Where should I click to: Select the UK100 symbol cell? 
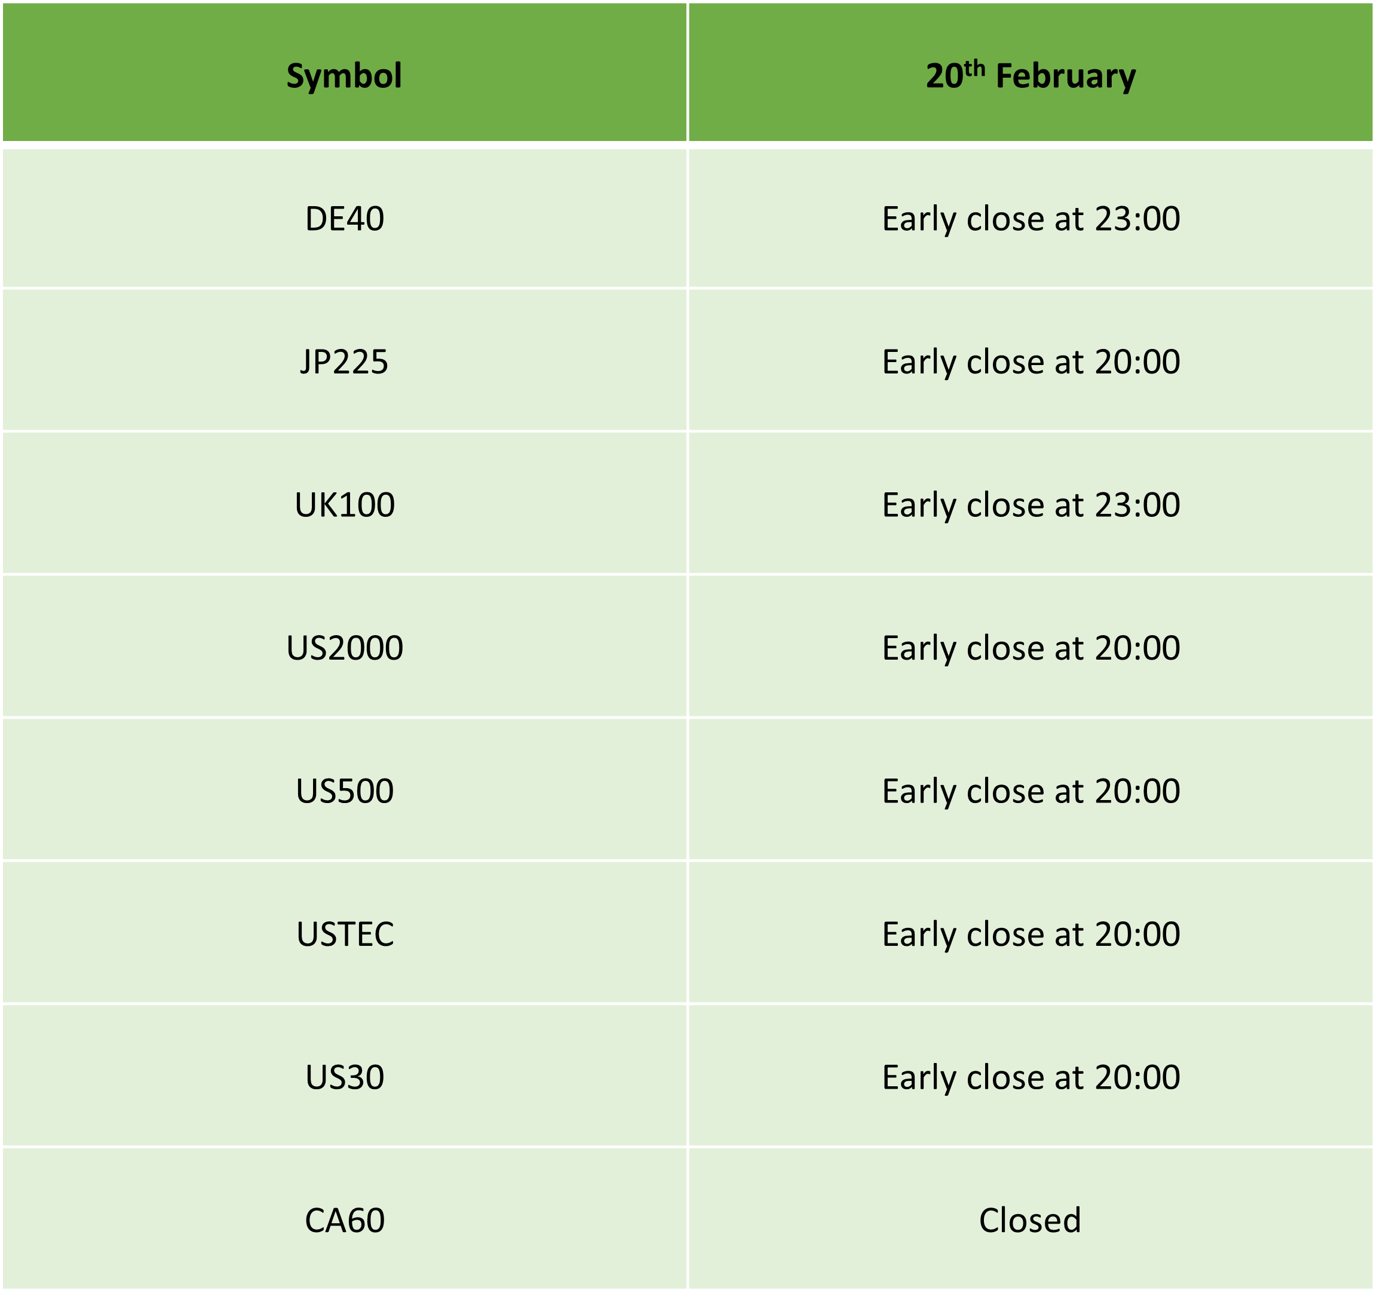345,504
